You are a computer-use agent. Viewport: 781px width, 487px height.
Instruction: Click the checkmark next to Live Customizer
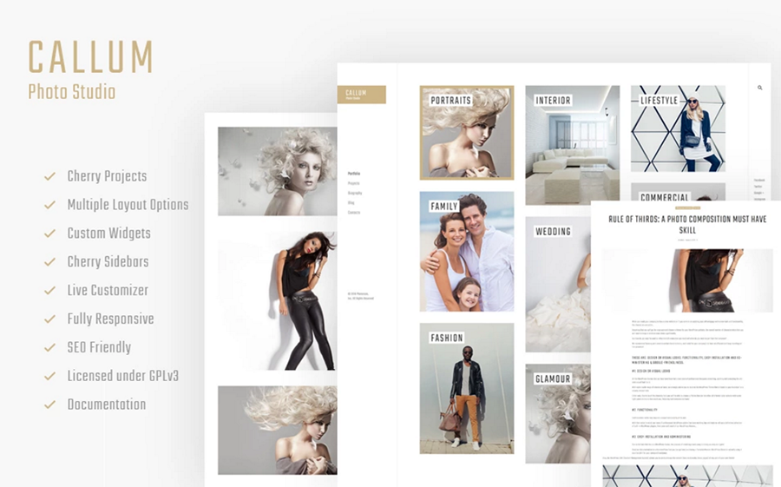[50, 291]
